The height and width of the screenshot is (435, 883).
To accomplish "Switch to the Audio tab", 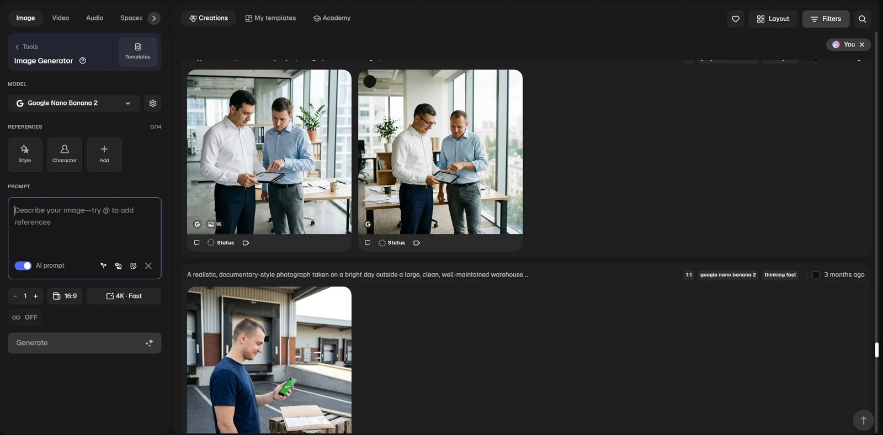I will click(95, 18).
